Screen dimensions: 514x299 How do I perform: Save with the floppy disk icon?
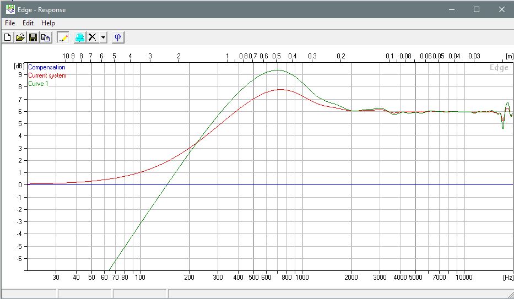coord(33,37)
